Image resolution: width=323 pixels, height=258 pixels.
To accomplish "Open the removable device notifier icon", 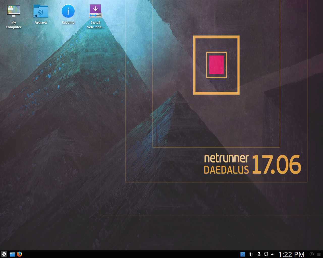I will (x=259, y=254).
